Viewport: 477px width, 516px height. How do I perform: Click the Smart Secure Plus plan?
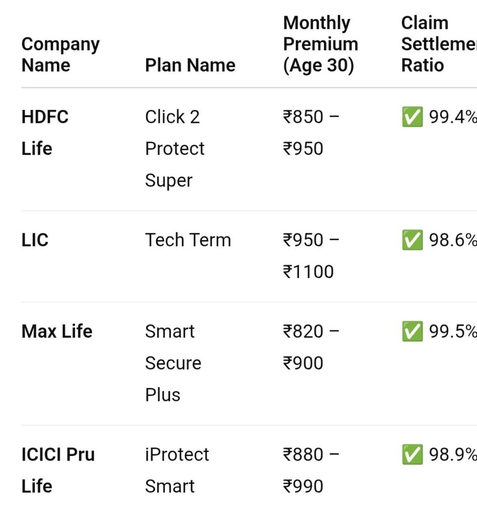[173, 363]
